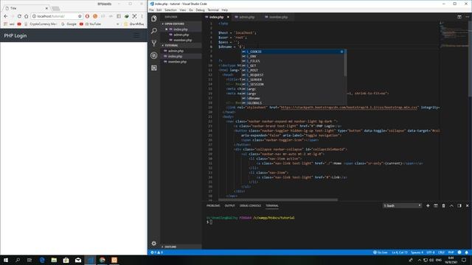472x265 pixels.
Task: Open the Google bookmark in Chrome
Action: click(69, 24)
